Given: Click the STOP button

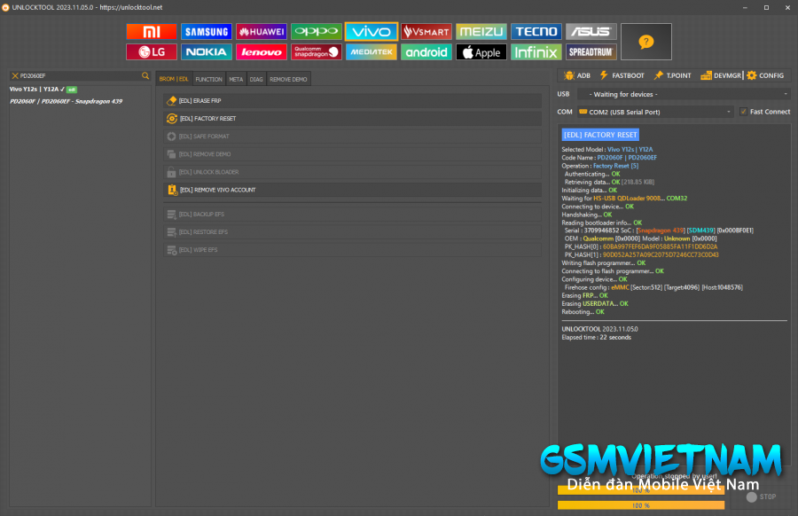Looking at the screenshot, I should pyautogui.click(x=762, y=496).
